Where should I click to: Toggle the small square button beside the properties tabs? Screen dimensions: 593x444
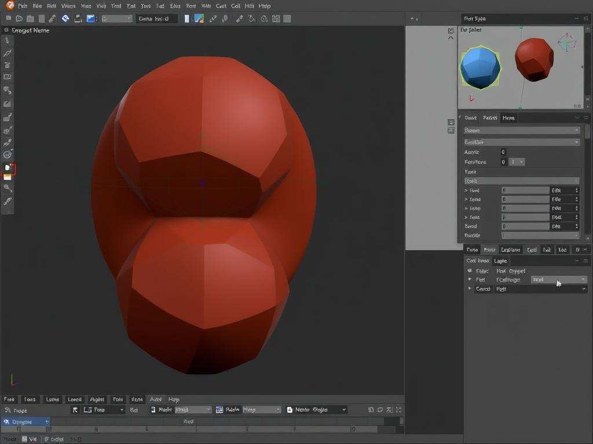[x=451, y=122]
